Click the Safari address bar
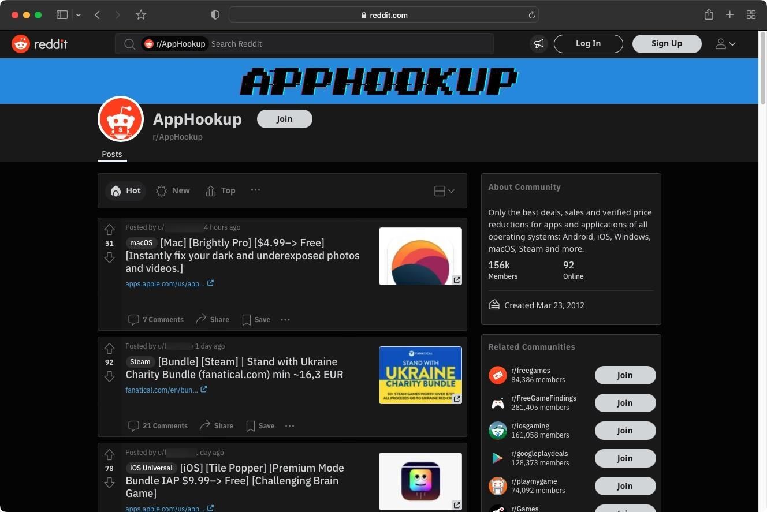The height and width of the screenshot is (512, 767). (383, 15)
